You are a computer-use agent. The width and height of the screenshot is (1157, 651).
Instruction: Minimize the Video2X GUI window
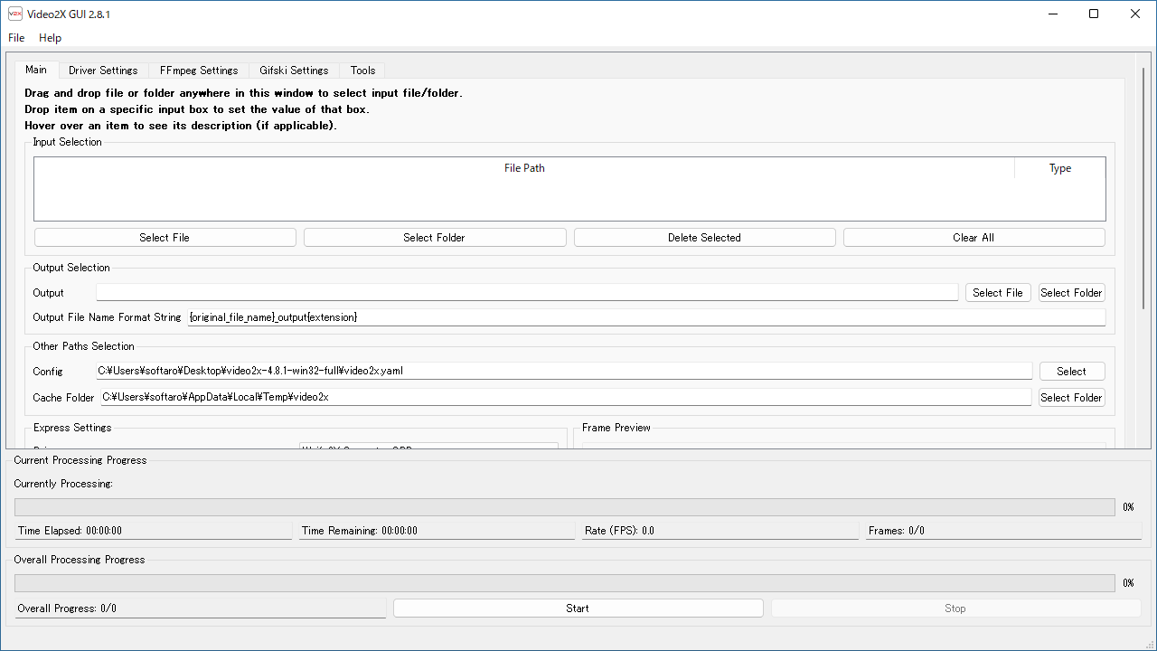(1052, 14)
